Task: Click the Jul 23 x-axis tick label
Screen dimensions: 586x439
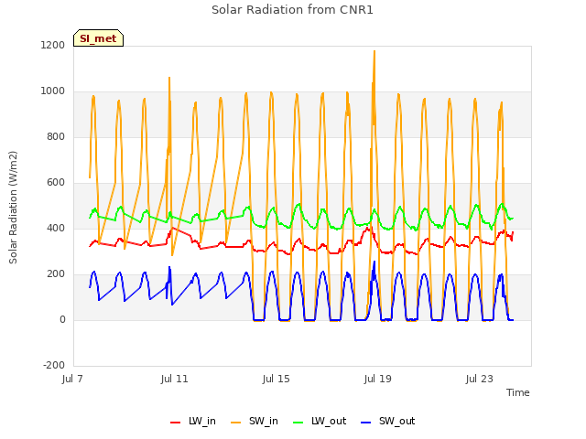Action: point(479,379)
